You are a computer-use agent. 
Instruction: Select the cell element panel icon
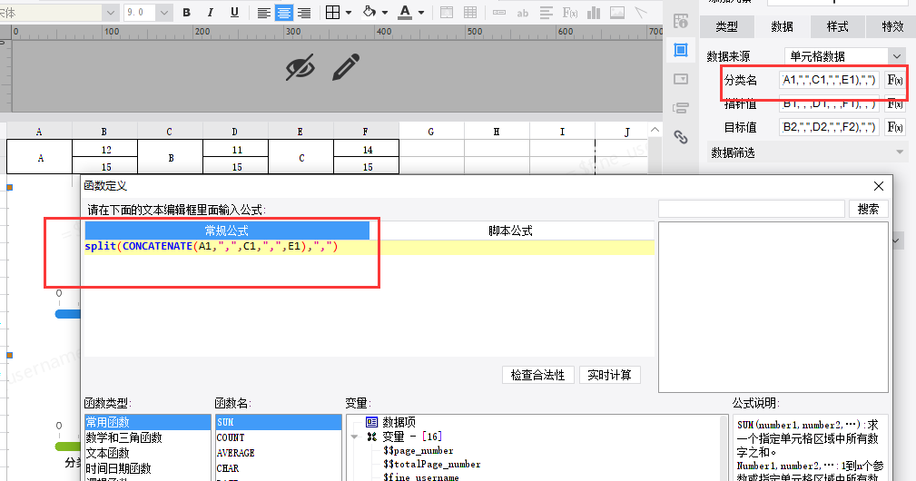(x=681, y=50)
